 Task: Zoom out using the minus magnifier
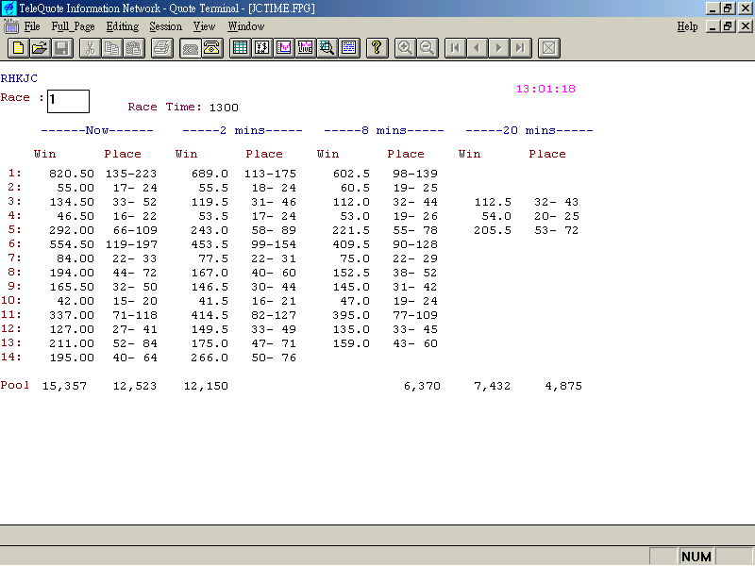tap(428, 48)
